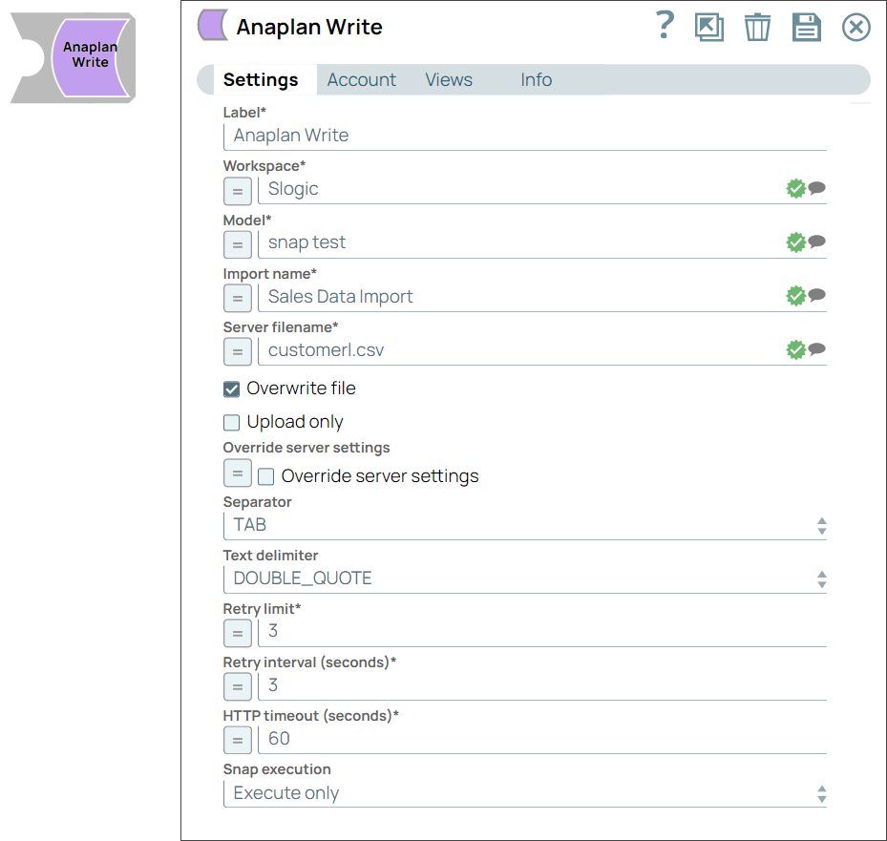Switch to the Account tab
The width and height of the screenshot is (887, 841).
tap(361, 80)
